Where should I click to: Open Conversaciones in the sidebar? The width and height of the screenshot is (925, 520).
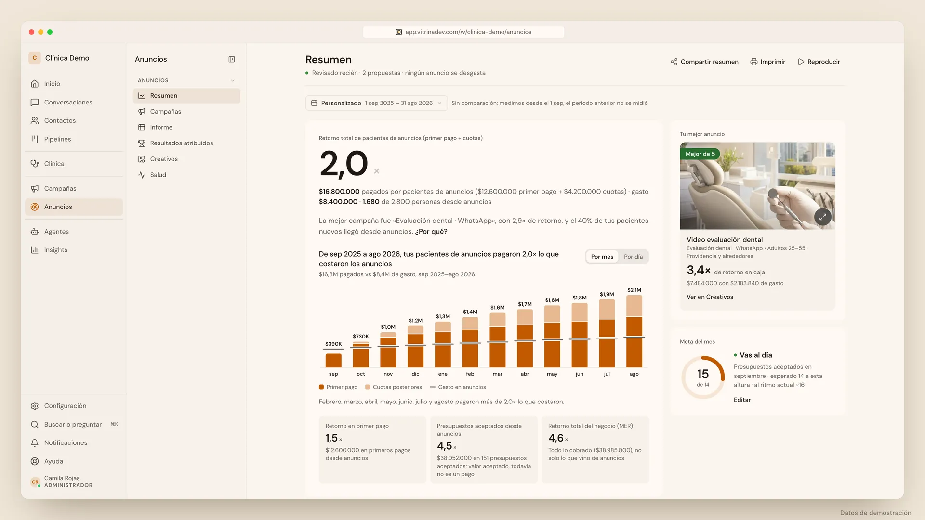pos(74,102)
